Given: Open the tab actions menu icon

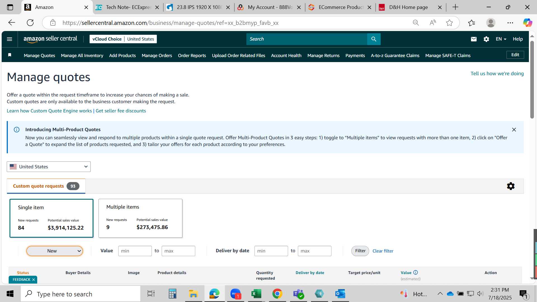Looking at the screenshot, I should 10,7.
